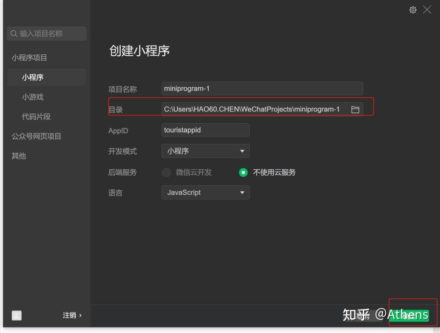Click the 创建小程序 heading text
Screen dimensions: 440x333
[x=139, y=51]
